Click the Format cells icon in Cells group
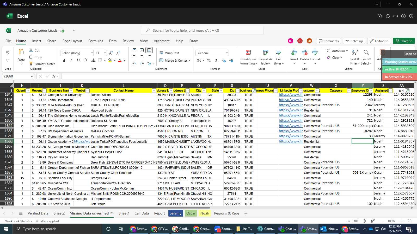Image resolution: width=417 pixels, height=234 pixels. (x=315, y=53)
